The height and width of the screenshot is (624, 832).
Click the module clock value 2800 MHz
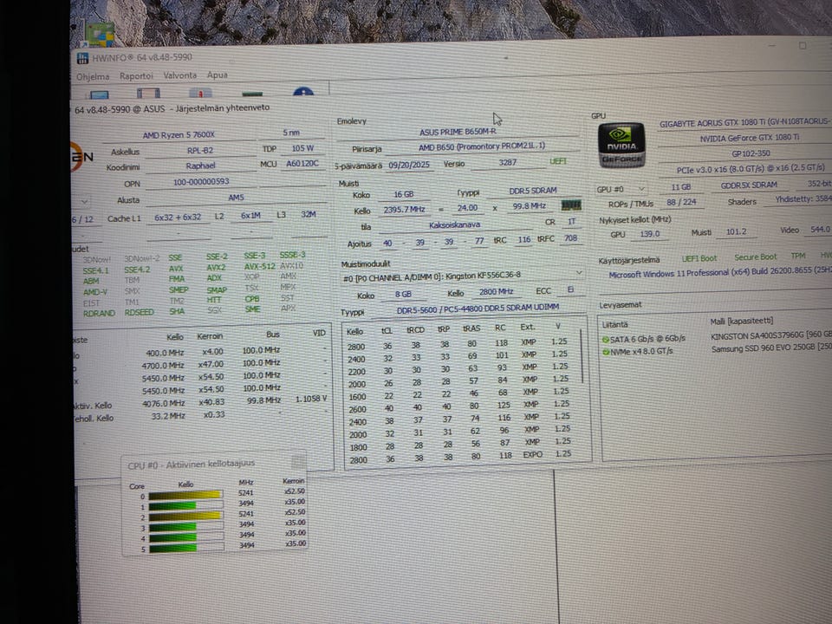[x=496, y=292]
